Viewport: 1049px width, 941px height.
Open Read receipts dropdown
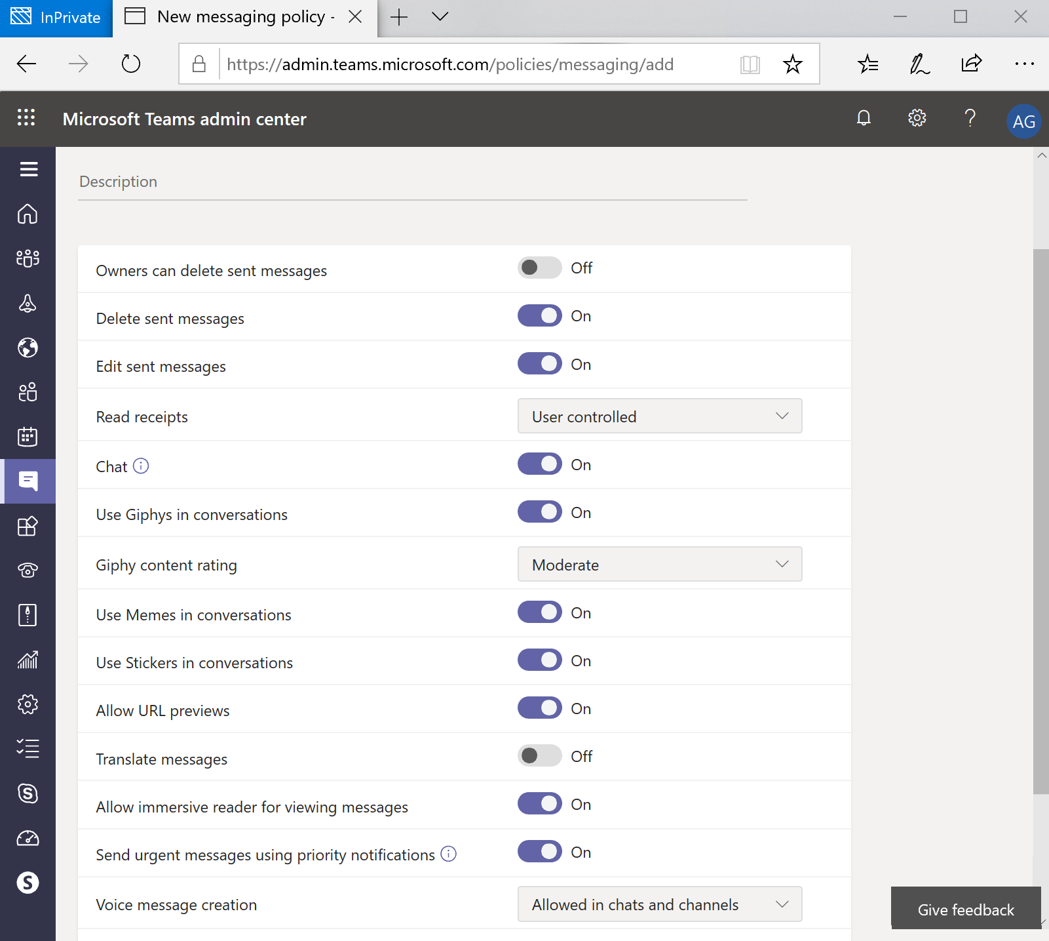coord(660,416)
